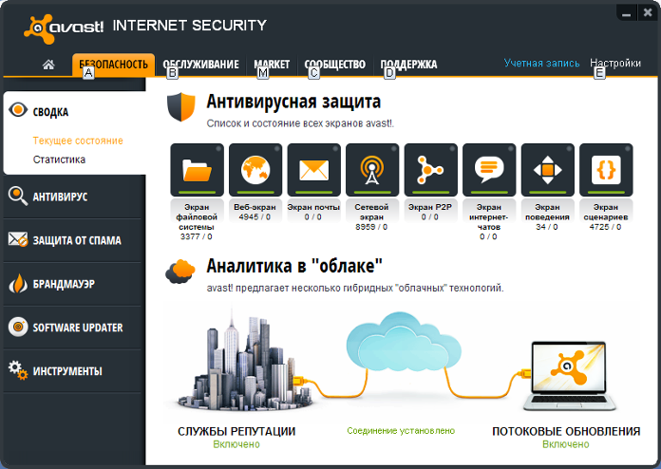Click the laptop streaming updates image
Image resolution: width=661 pixels, height=469 pixels.
coord(570,376)
